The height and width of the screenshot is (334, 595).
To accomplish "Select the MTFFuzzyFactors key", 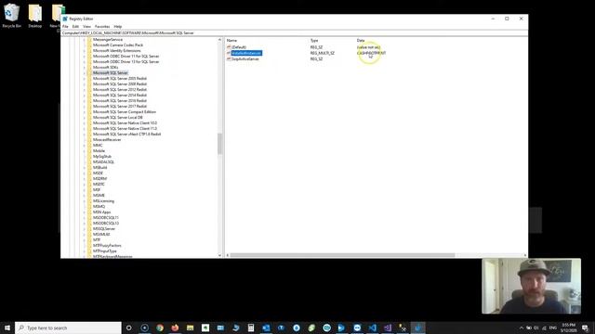I will [107, 245].
